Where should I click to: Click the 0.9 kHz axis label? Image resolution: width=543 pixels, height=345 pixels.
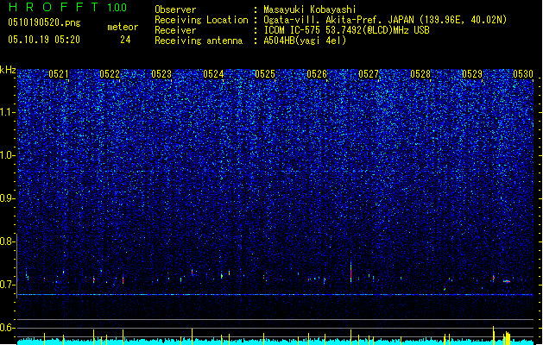click(8, 198)
